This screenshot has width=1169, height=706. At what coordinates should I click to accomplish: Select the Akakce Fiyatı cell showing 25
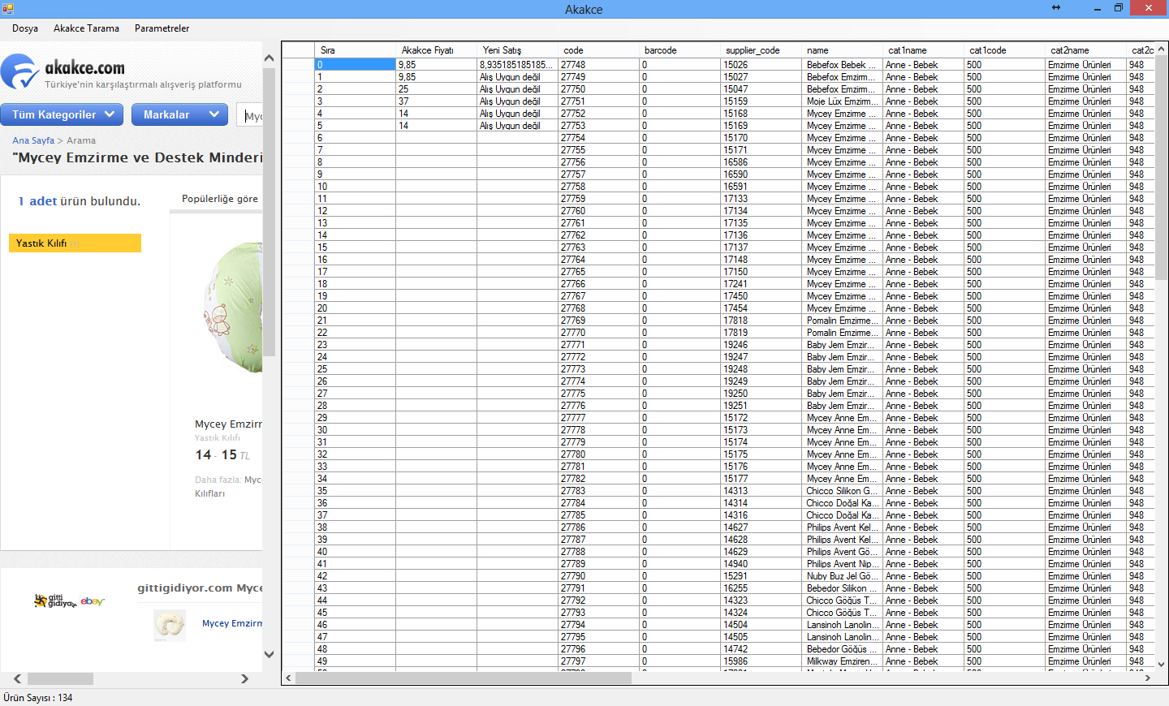pyautogui.click(x=437, y=89)
